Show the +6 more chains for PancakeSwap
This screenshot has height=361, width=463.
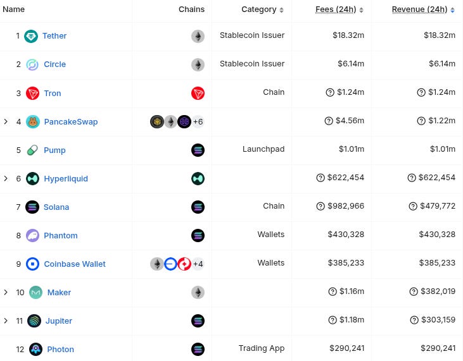tap(198, 122)
